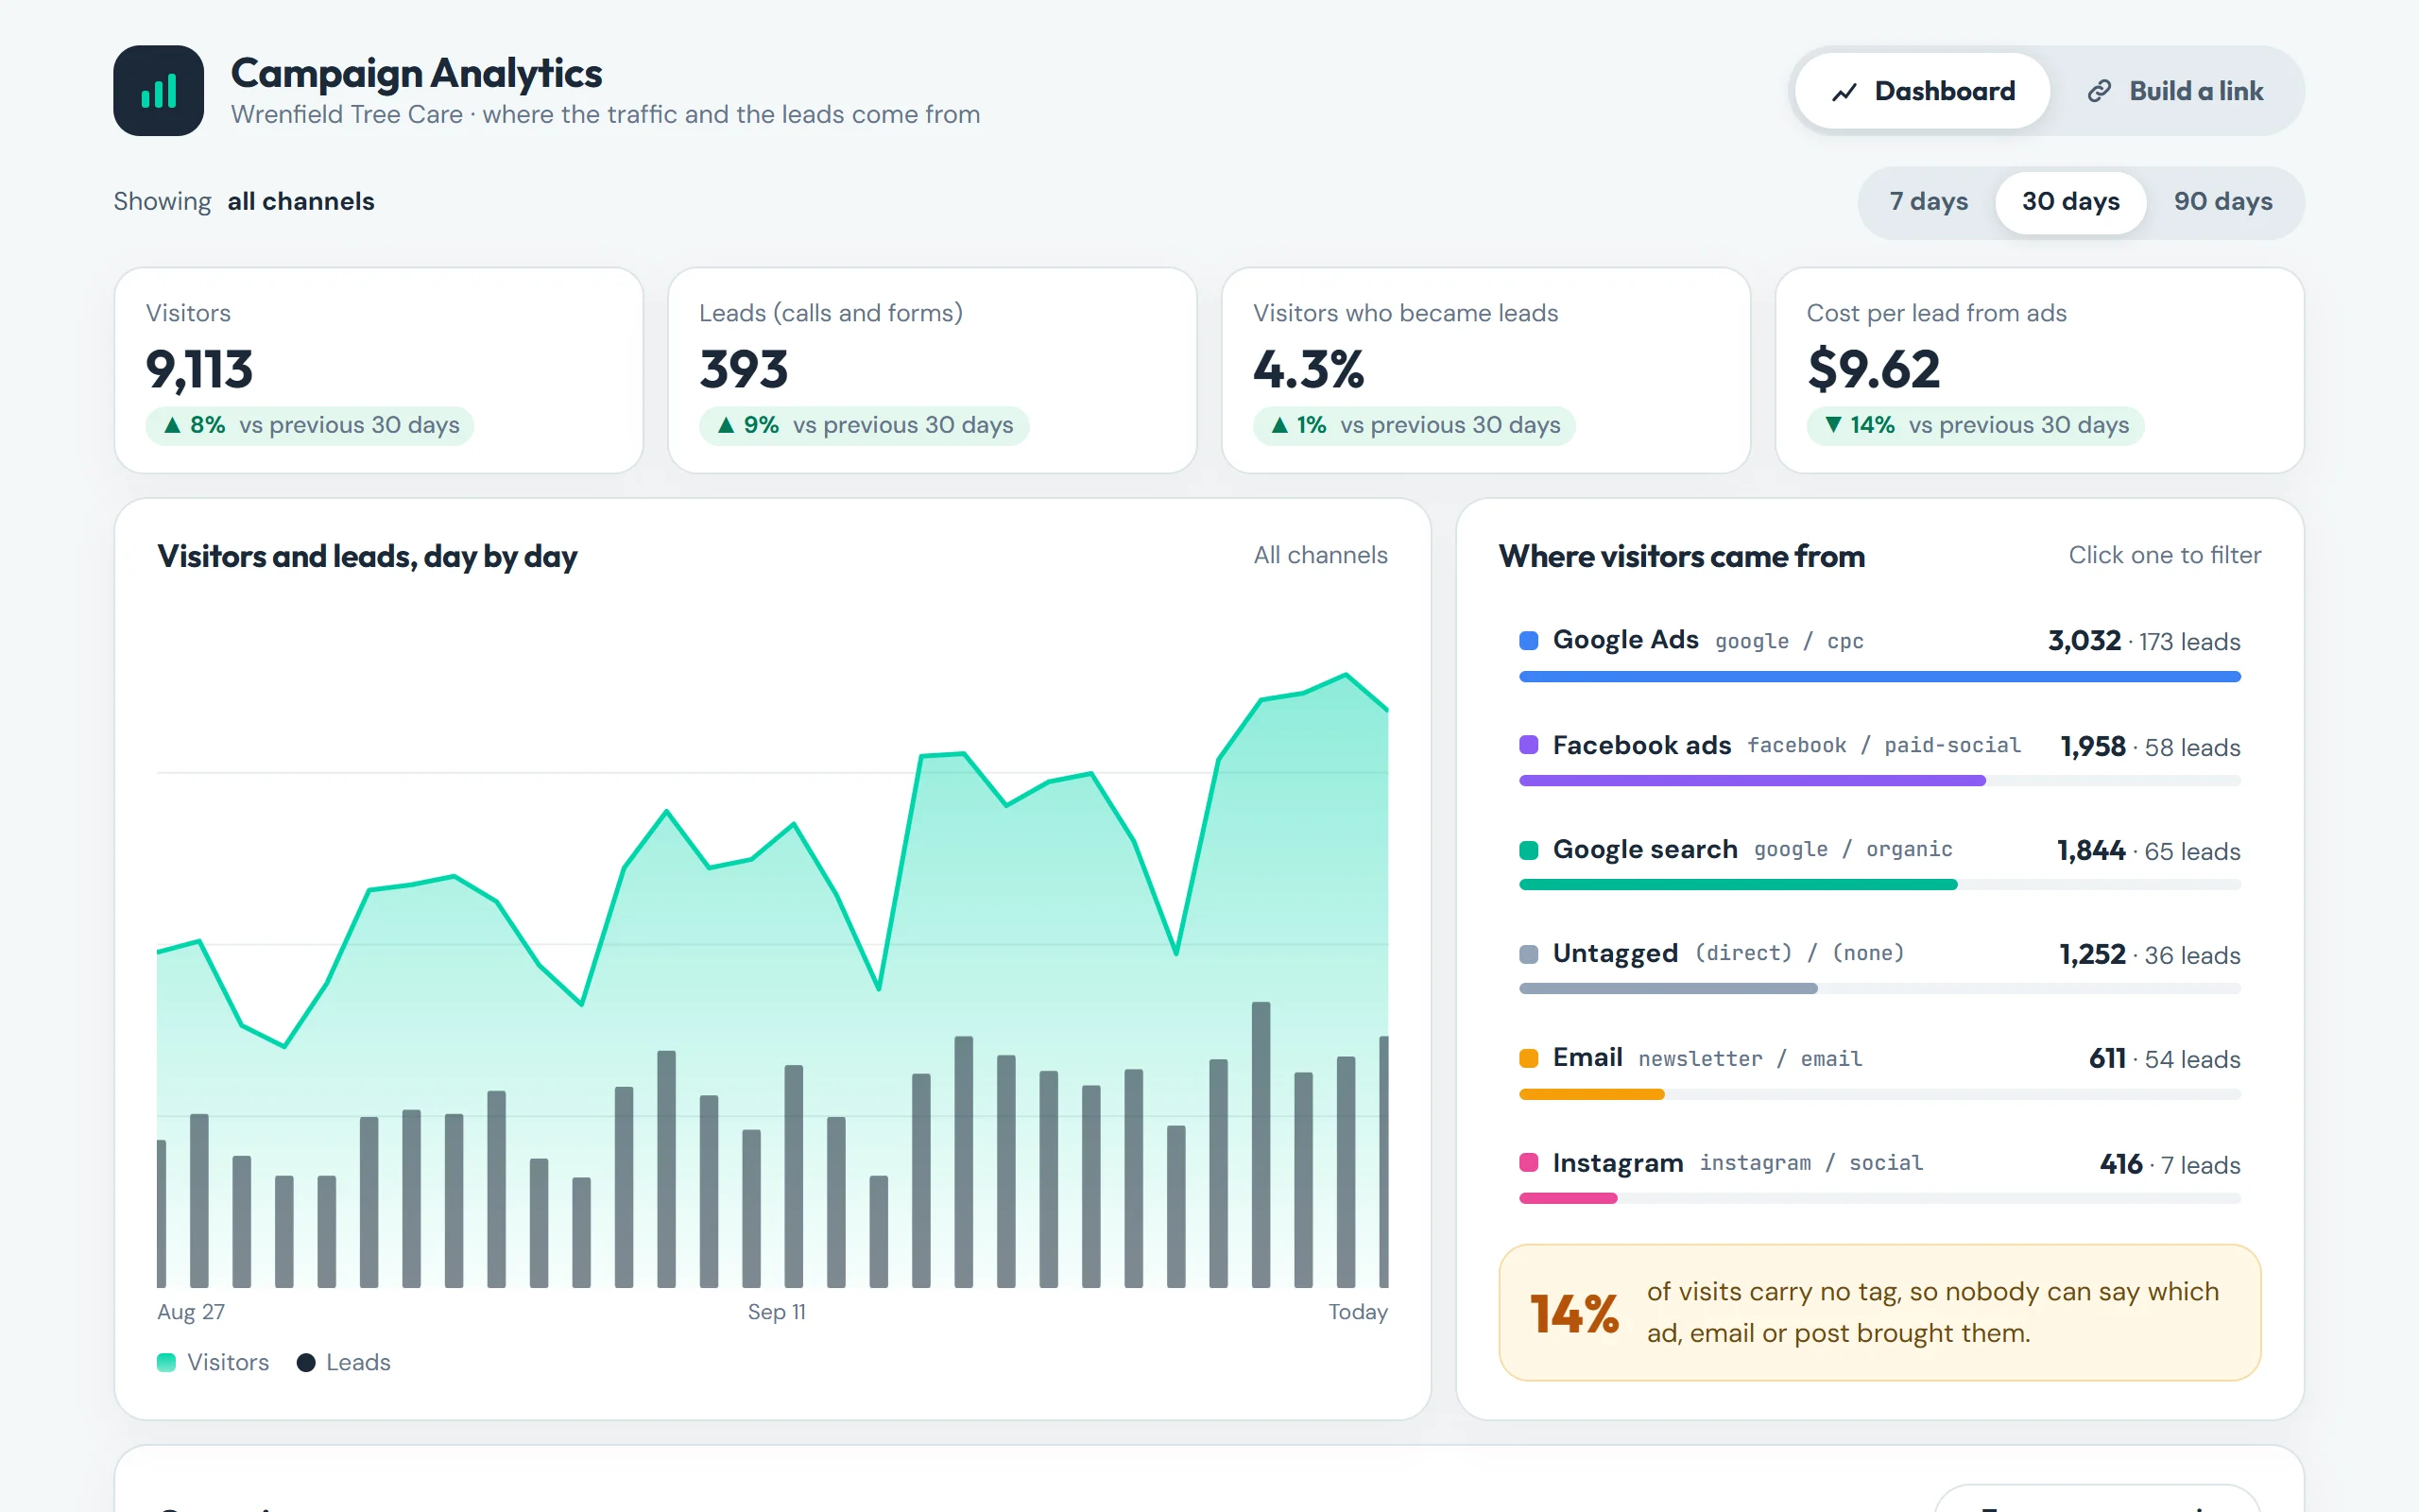Select the 90 days range
Image resolution: width=2419 pixels, height=1512 pixels.
(2223, 202)
